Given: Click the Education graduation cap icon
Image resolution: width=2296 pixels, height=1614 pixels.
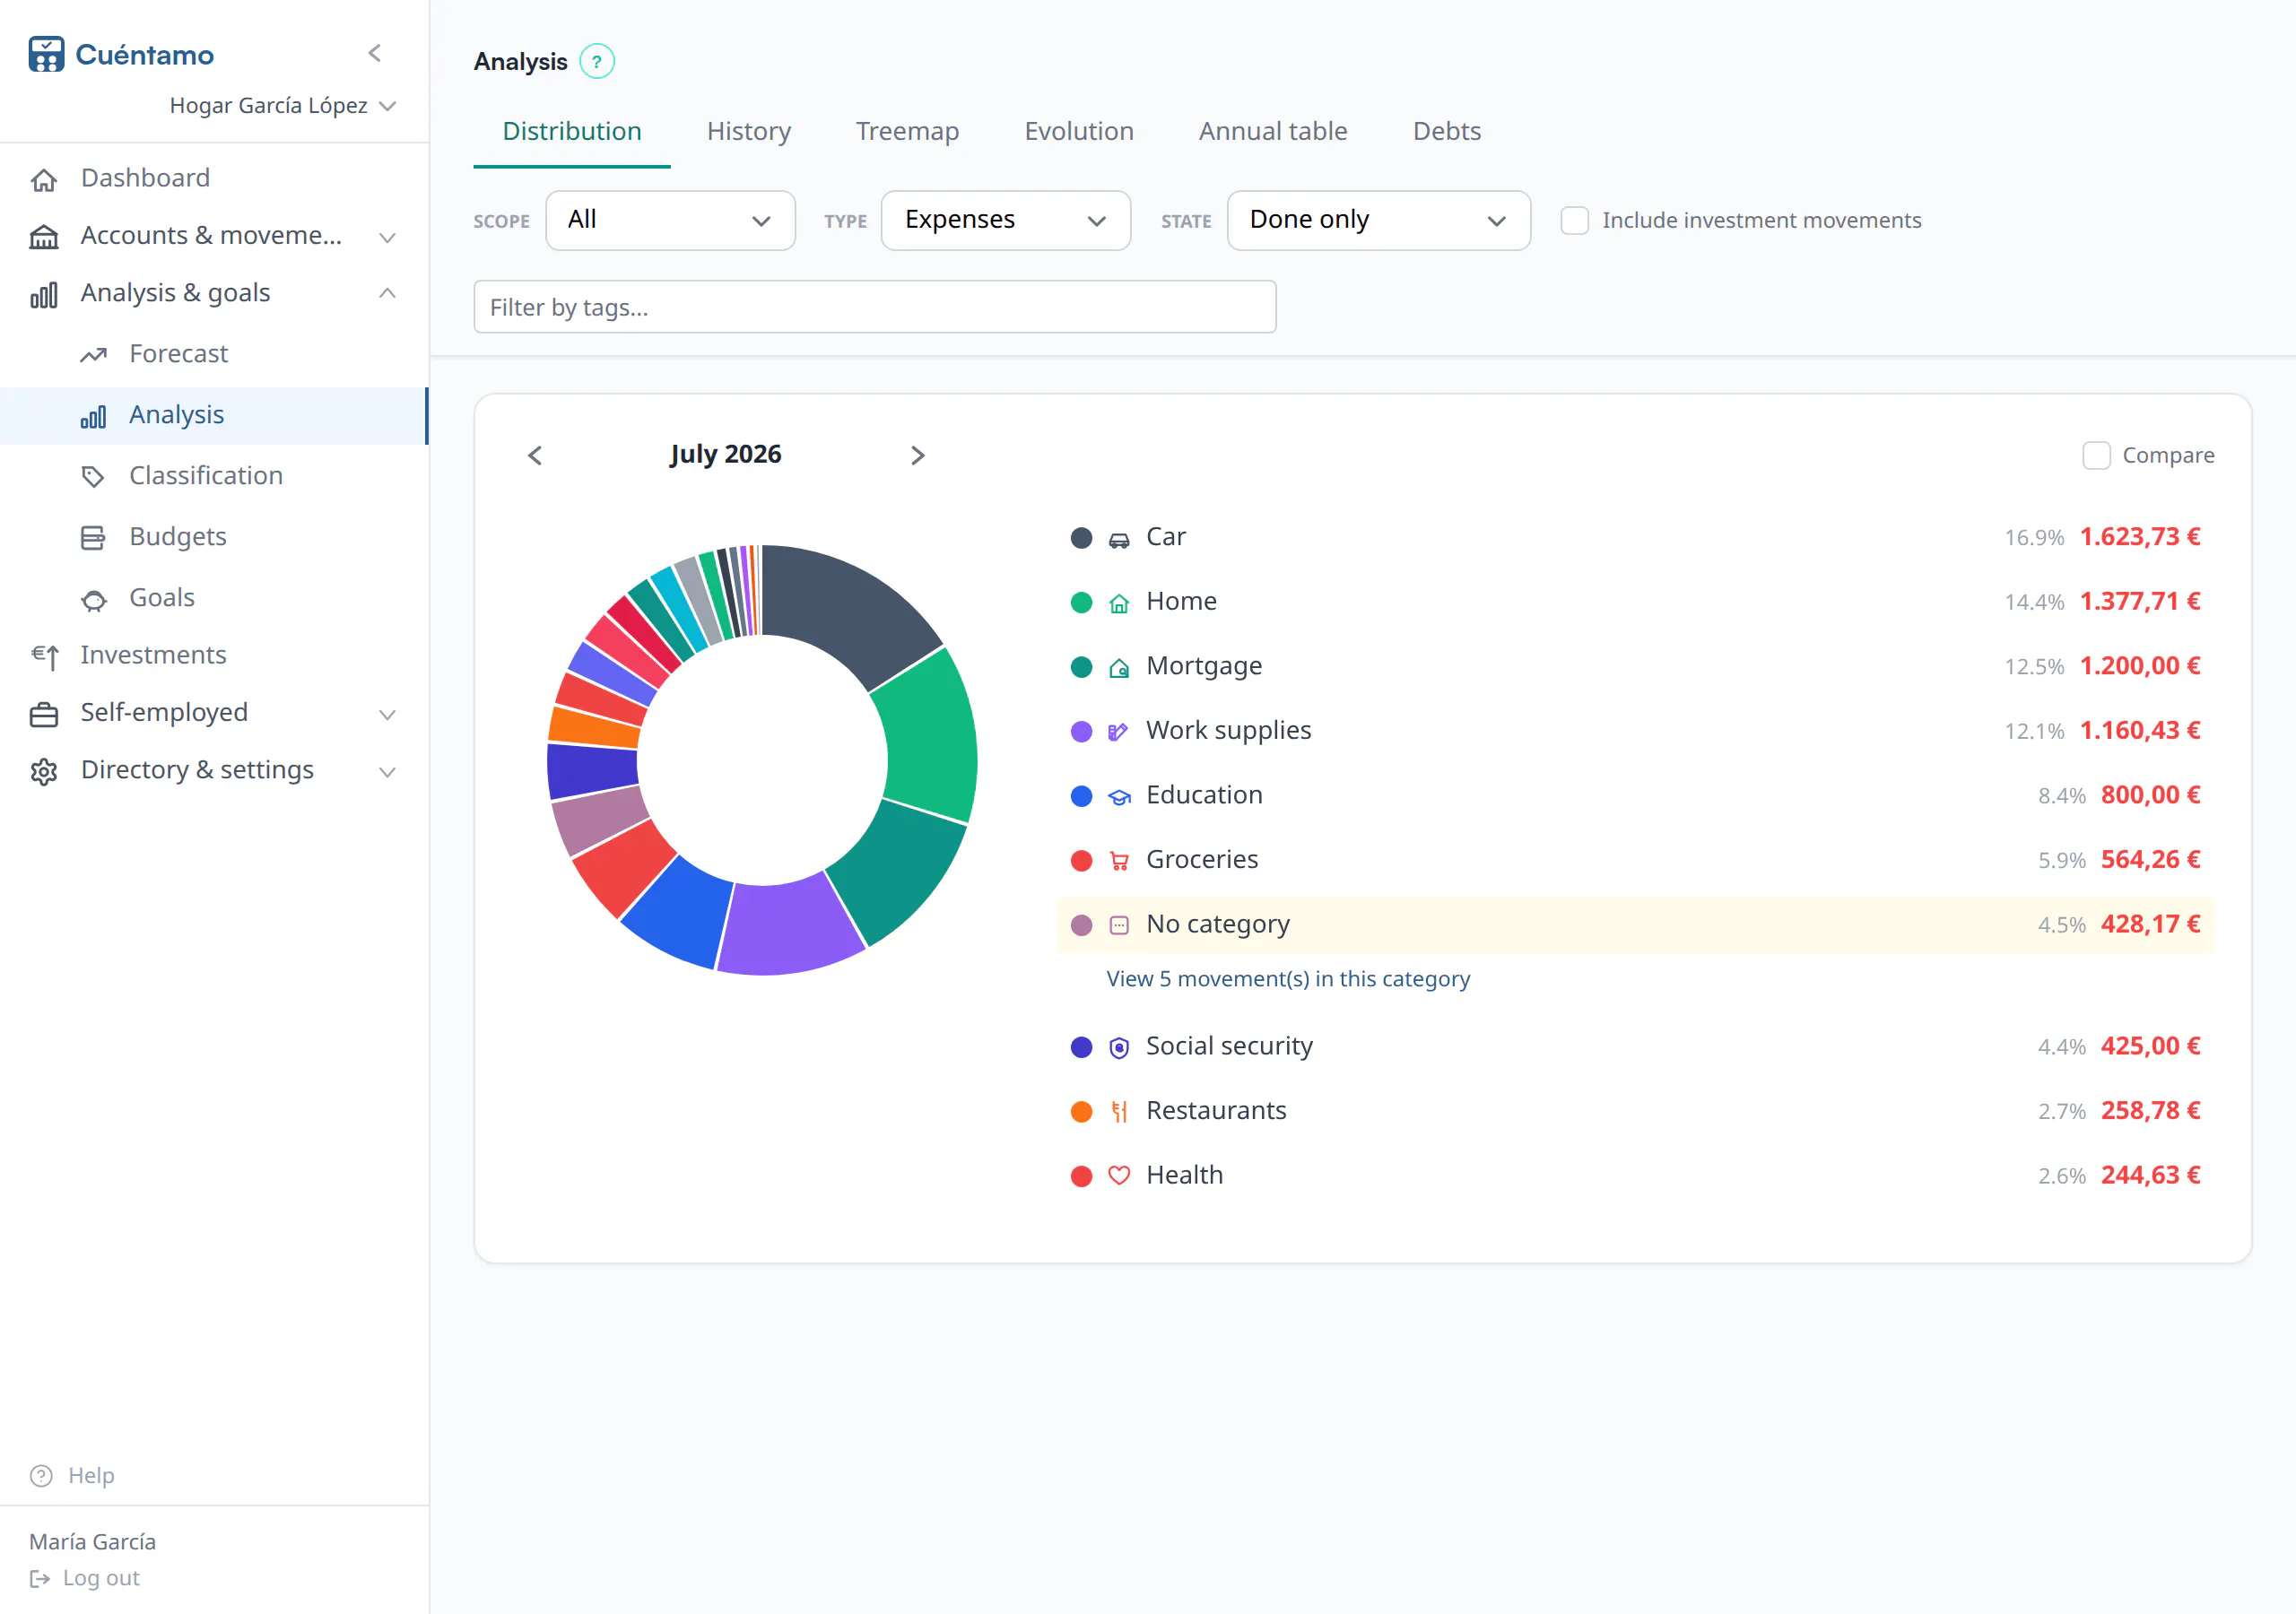Looking at the screenshot, I should coord(1119,797).
